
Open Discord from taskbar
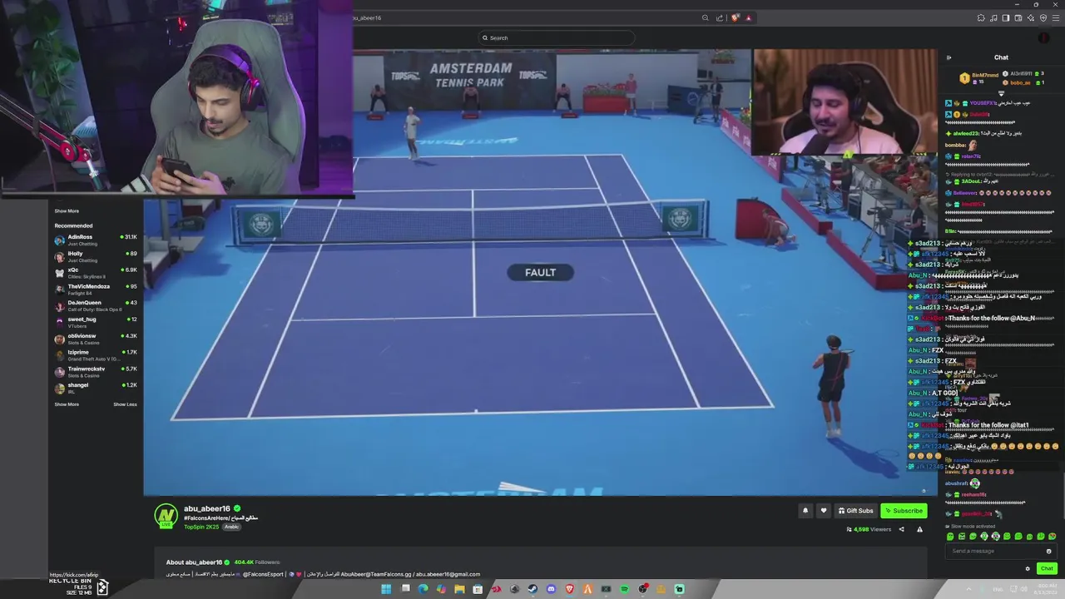pyautogui.click(x=551, y=589)
